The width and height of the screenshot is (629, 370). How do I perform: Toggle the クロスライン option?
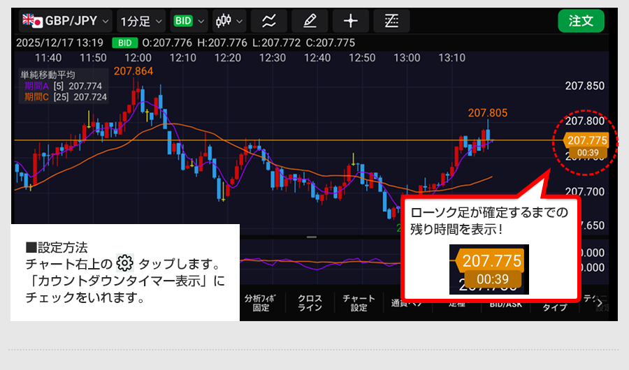tap(310, 303)
